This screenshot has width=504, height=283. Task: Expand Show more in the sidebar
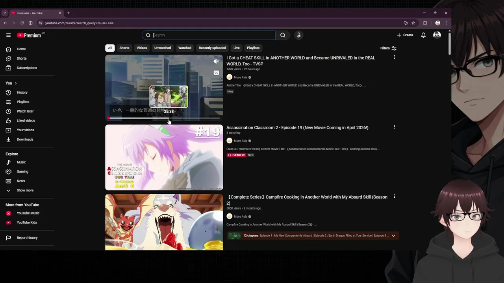click(x=25, y=191)
